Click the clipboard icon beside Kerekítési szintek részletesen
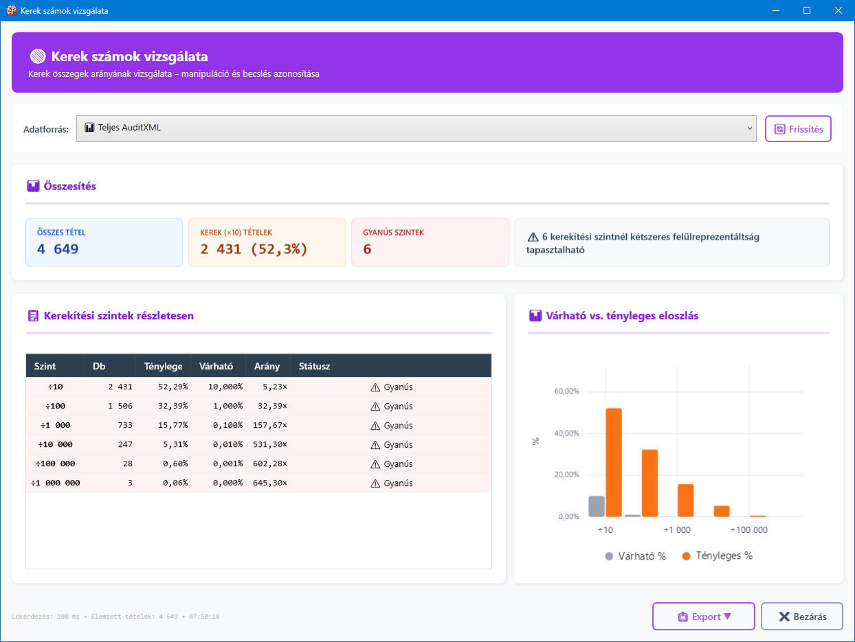The width and height of the screenshot is (855, 642). click(33, 316)
